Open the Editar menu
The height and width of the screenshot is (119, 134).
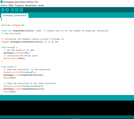coord(11,5)
